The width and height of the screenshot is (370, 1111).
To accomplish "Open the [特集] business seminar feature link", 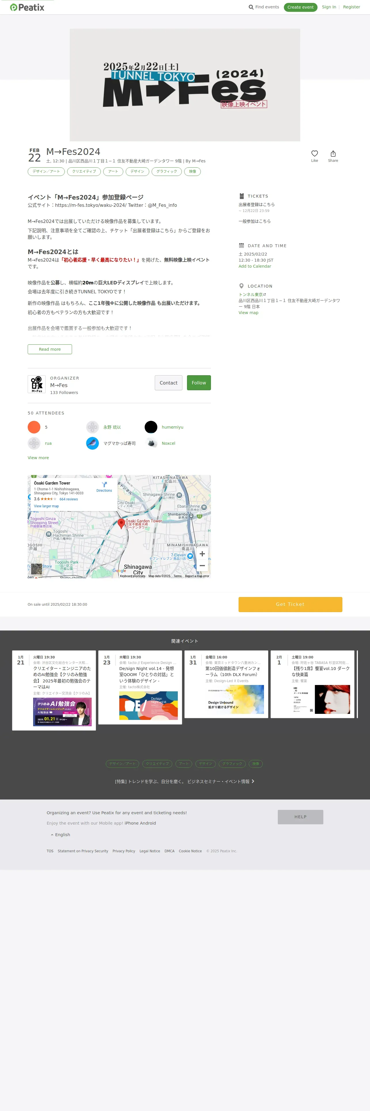I will [x=185, y=781].
